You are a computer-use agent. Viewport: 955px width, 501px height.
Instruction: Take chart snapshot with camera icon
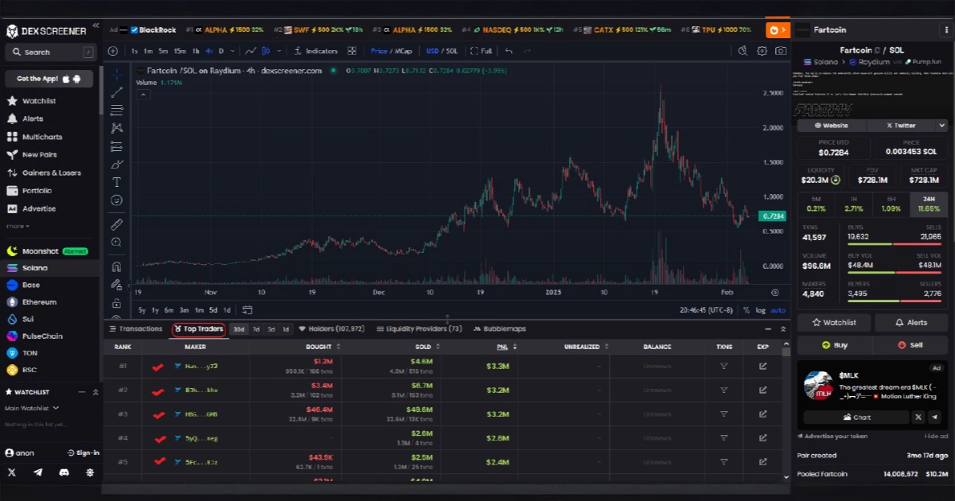pos(782,51)
